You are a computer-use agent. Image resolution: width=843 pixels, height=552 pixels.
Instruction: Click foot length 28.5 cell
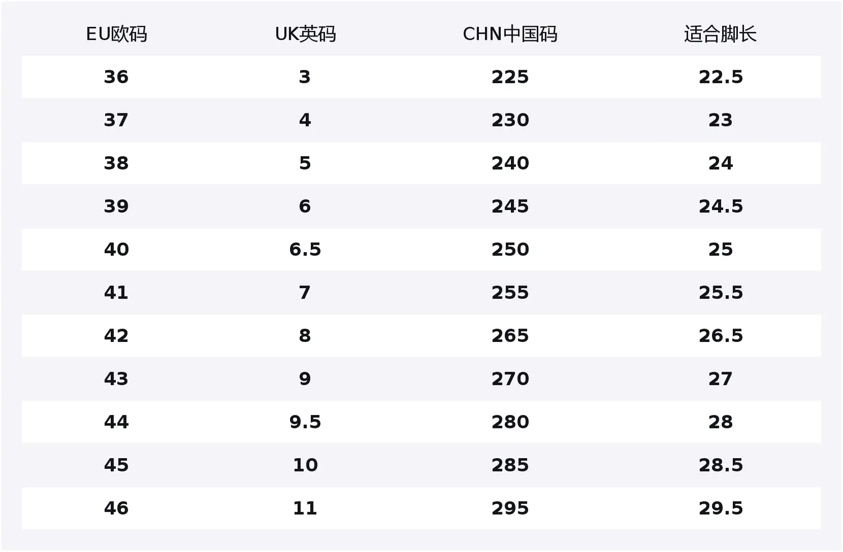pos(720,465)
